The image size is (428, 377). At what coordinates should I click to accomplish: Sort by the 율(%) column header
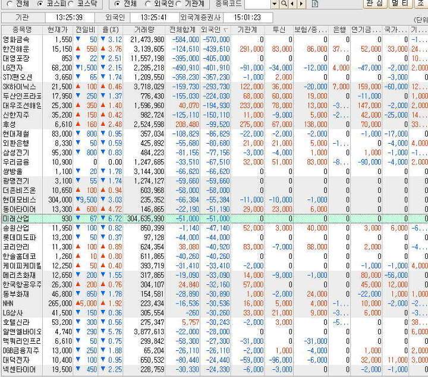click(110, 30)
